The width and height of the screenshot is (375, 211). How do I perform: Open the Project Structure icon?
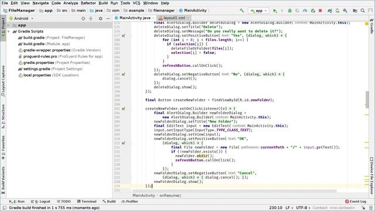[x=355, y=11]
